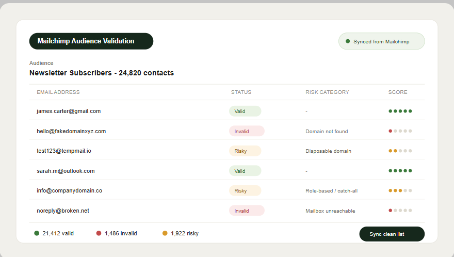Image resolution: width=454 pixels, height=257 pixels.
Task: Select email noreply@broken.net
Action: 63,211
